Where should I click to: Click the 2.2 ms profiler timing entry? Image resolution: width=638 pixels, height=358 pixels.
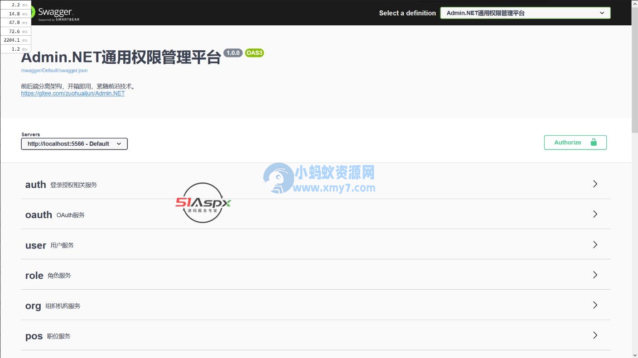click(16, 5)
